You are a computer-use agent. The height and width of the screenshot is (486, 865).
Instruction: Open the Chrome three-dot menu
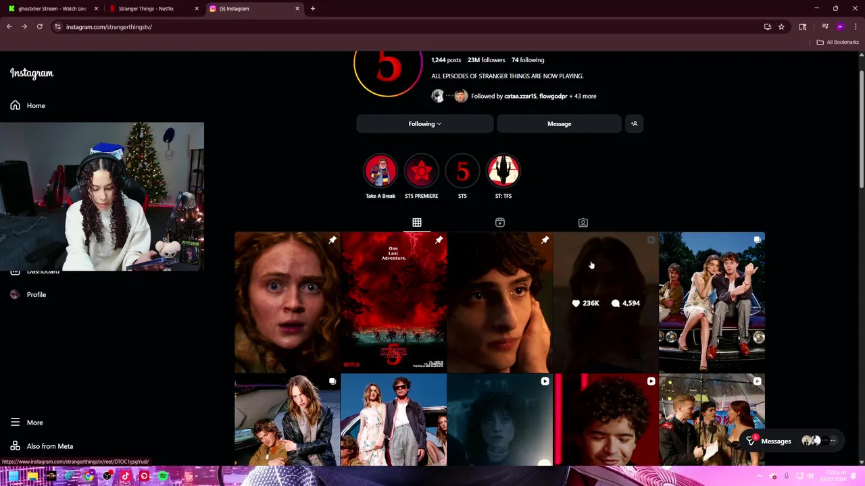click(x=856, y=27)
